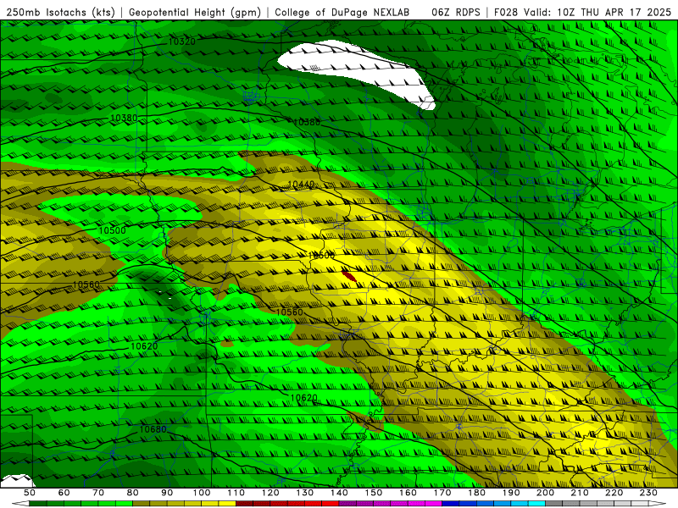Click the left arrow end of color bar
Viewport: 678px width, 508px height.
20,504
